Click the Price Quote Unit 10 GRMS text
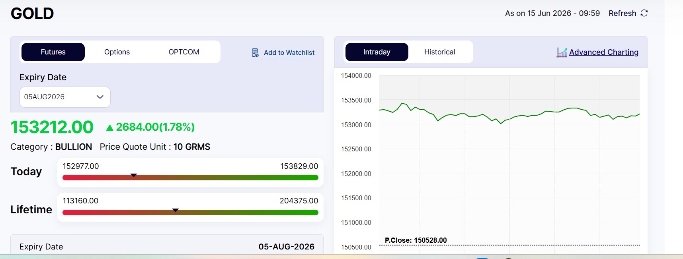 (x=155, y=147)
